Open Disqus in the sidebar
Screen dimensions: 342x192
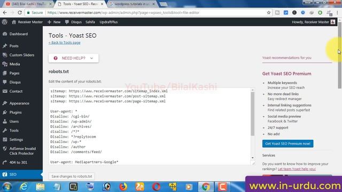[15, 82]
